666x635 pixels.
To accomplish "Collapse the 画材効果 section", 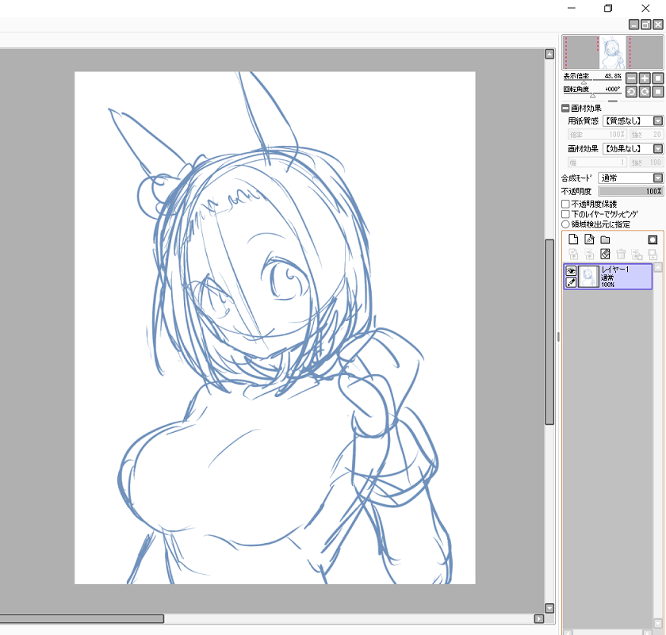I will [565, 108].
